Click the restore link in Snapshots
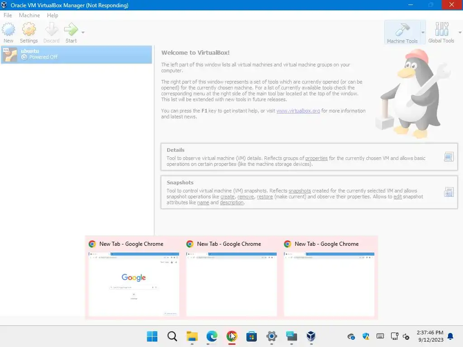The width and height of the screenshot is (463, 347). (265, 197)
